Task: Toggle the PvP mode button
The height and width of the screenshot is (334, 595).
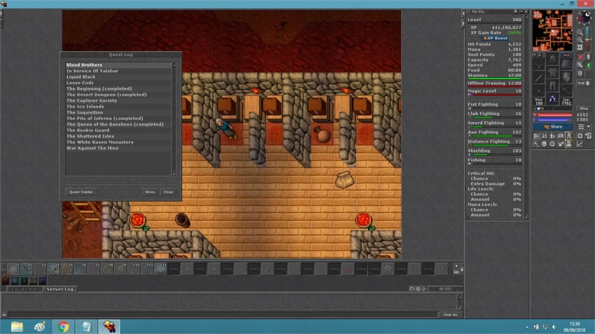Action: pos(584,83)
